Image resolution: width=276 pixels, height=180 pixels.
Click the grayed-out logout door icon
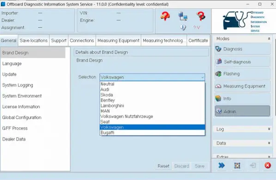[252, 165]
